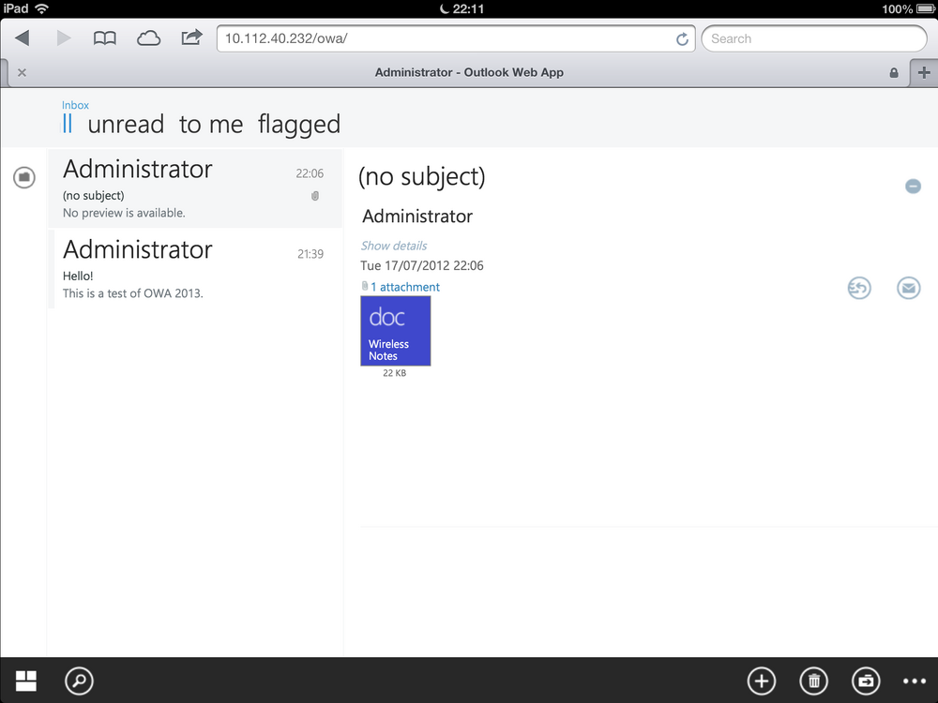
Task: Click the paperclip icon in message list
Action: 315,196
